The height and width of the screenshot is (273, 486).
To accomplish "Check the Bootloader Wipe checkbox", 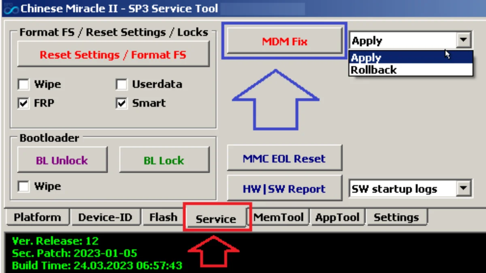I will [x=23, y=186].
